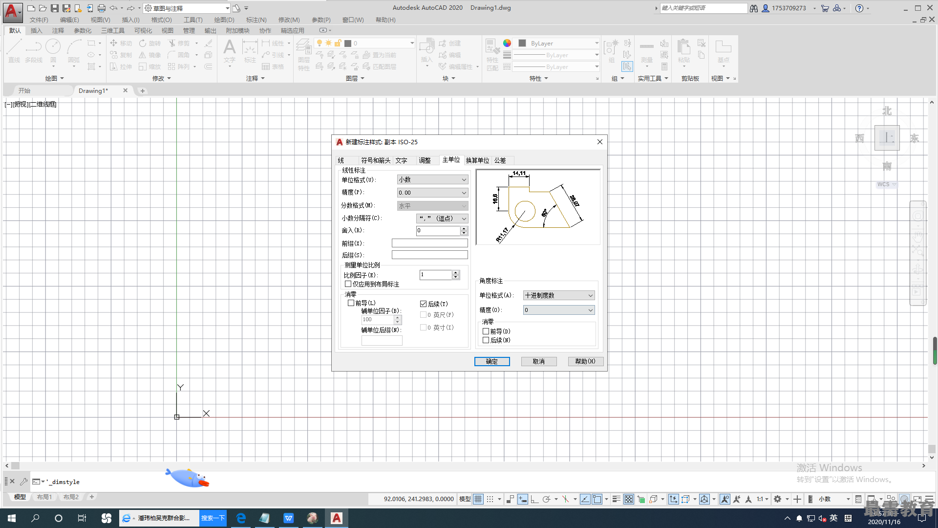Expand the 绘图 panel flyout

pyautogui.click(x=54, y=78)
